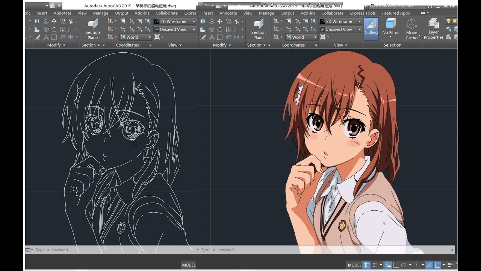Screen dimensions: 481x271
Task: Click UCS Previous icon in left Coordinates panel
Action: tap(123, 29)
